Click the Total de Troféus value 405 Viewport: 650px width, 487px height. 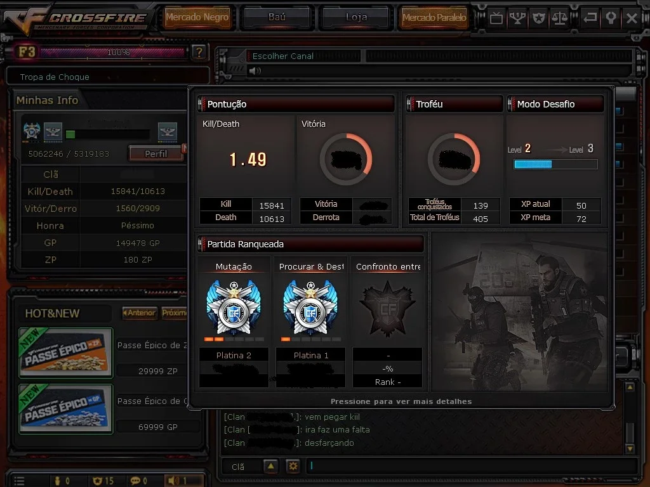(480, 218)
